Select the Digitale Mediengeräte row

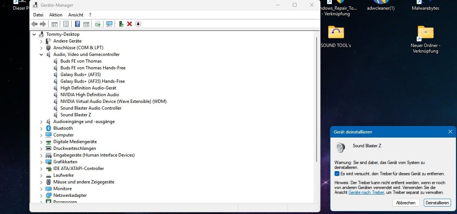tap(75, 142)
